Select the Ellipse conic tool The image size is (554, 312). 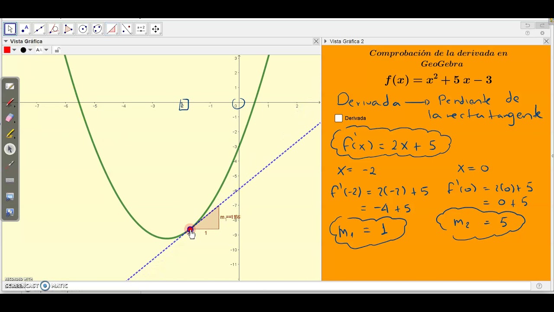click(x=97, y=29)
